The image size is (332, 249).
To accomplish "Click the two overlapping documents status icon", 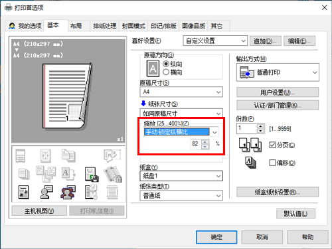I will [68, 155].
